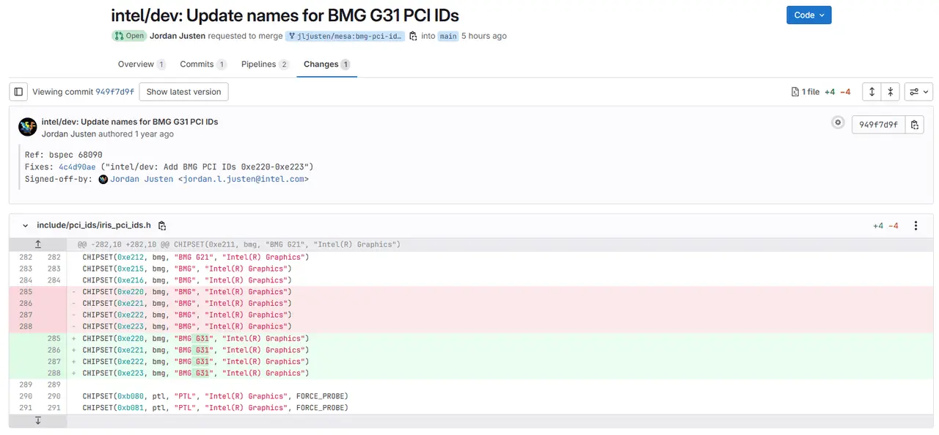Click removed line number 285

point(26,292)
